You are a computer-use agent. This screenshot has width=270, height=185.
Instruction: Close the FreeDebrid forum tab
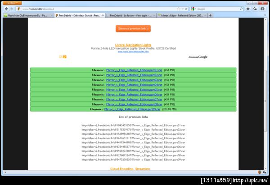coord(154,15)
